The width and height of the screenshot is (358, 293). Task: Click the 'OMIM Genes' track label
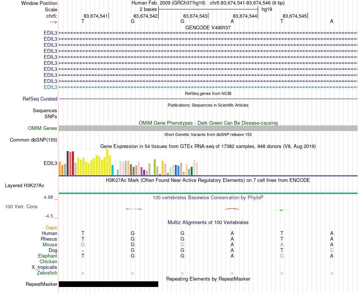pos(43,128)
